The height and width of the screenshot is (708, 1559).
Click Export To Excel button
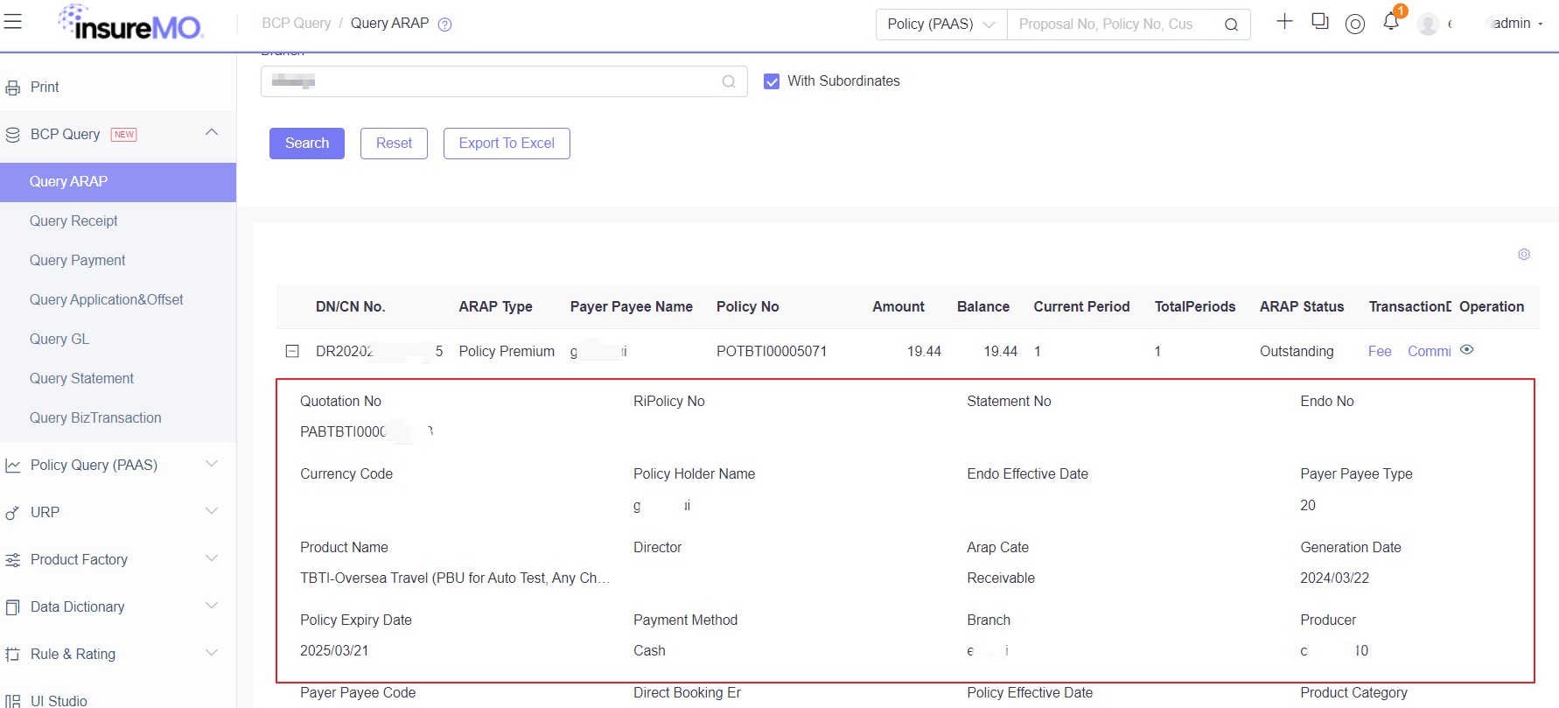pyautogui.click(x=507, y=144)
